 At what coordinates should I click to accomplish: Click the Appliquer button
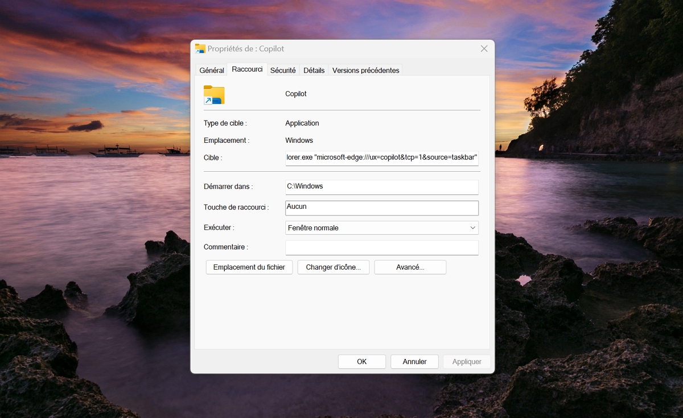click(x=467, y=362)
